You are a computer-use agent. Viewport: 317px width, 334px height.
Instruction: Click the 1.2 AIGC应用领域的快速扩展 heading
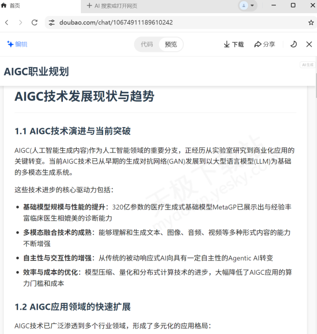tap(73, 306)
